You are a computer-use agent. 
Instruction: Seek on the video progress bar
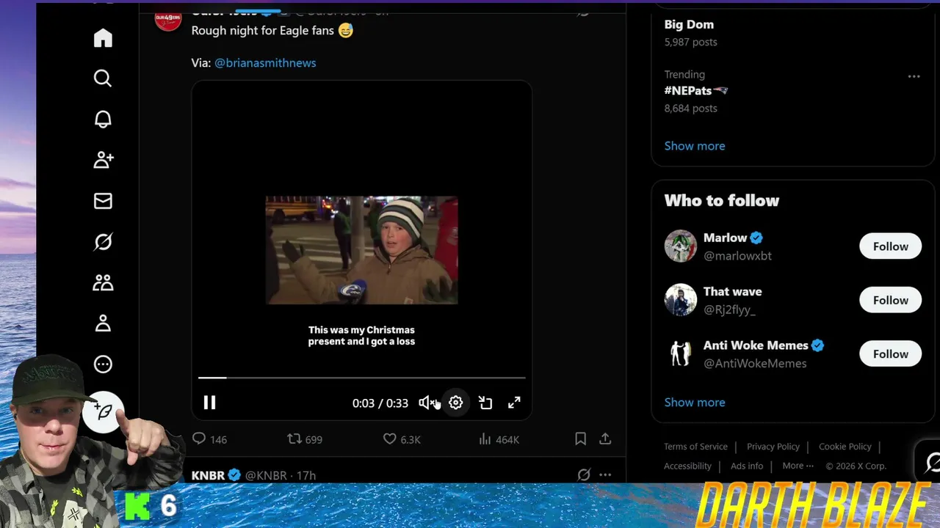(x=362, y=378)
